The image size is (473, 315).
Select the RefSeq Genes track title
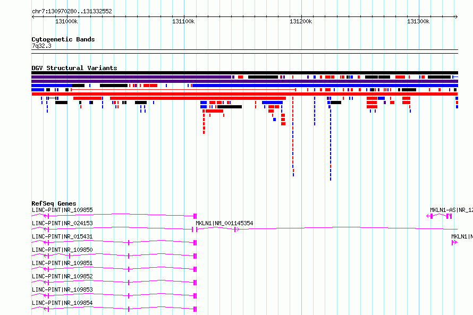[54, 203]
